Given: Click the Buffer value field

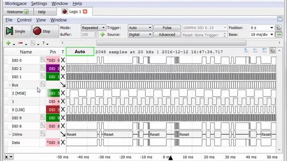Looking at the screenshot, I should [87, 34].
